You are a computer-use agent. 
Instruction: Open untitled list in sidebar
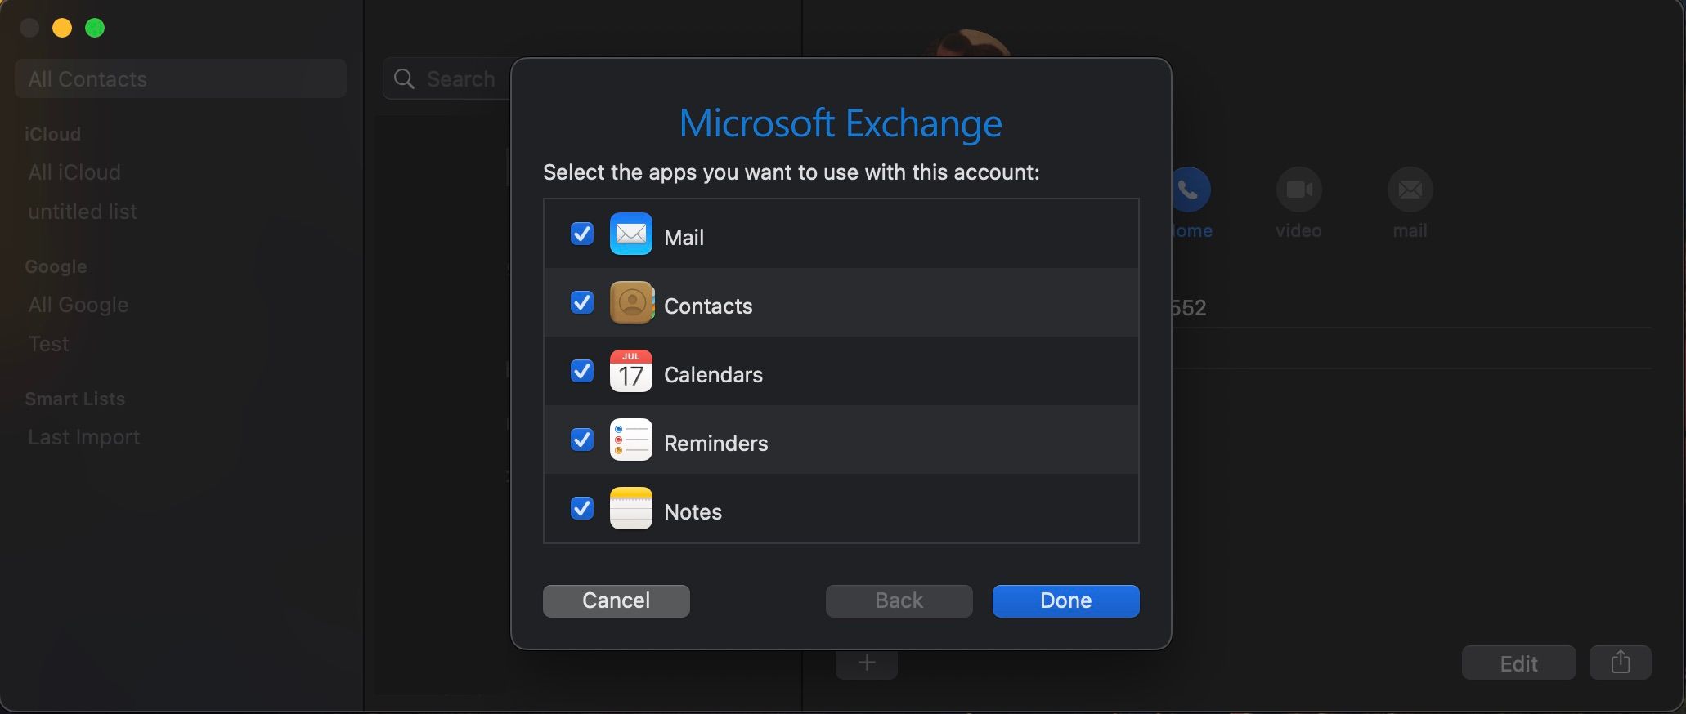(x=83, y=212)
